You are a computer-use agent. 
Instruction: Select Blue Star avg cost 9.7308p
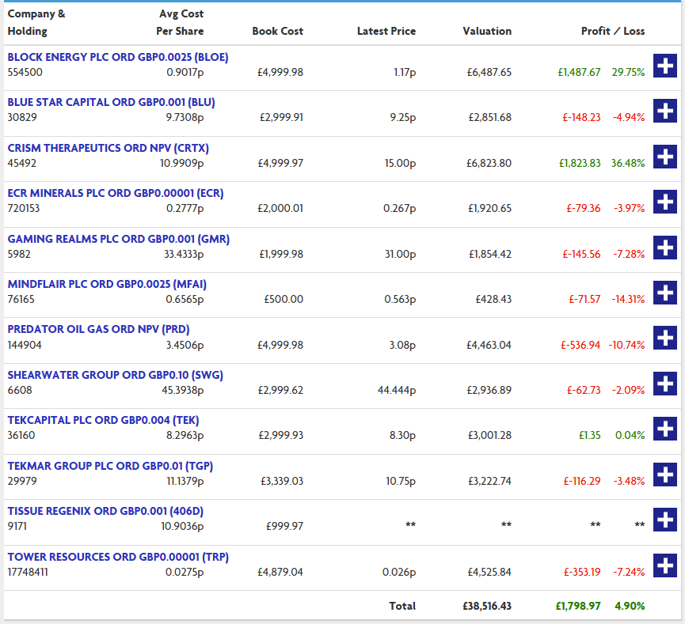click(x=185, y=117)
